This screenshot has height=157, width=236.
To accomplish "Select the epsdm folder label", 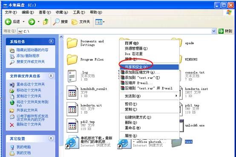I will click(x=189, y=43).
